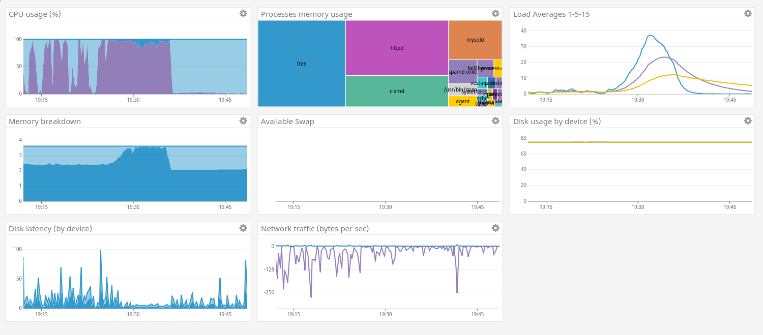The width and height of the screenshot is (763, 335).
Task: Click the 100 y-axis label on CPU usage chart
Action: 17,39
